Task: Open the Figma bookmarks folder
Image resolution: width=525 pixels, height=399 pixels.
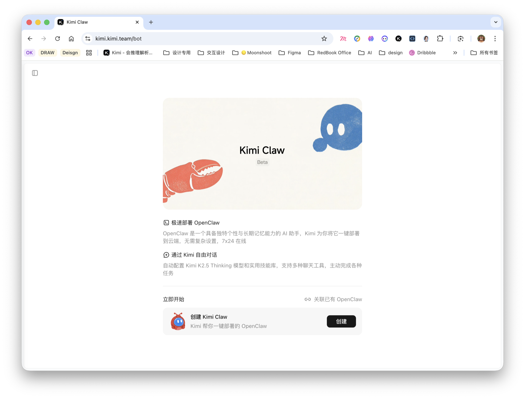Action: (x=290, y=53)
